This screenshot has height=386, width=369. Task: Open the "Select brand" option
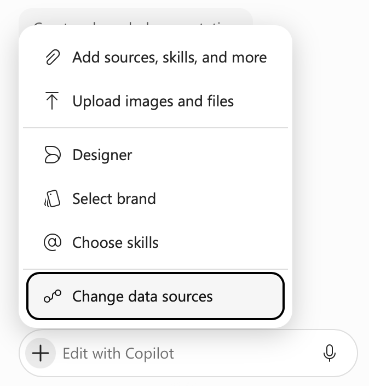pyautogui.click(x=155, y=198)
